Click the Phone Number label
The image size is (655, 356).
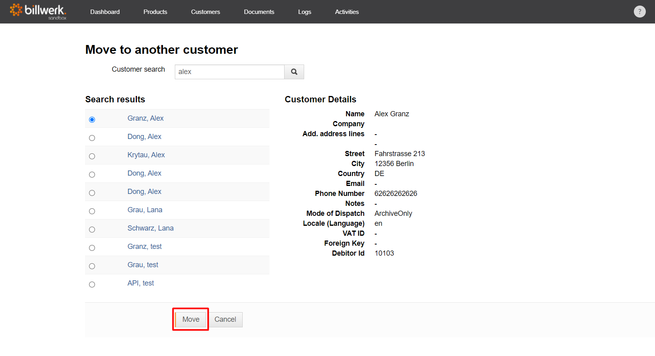click(340, 194)
